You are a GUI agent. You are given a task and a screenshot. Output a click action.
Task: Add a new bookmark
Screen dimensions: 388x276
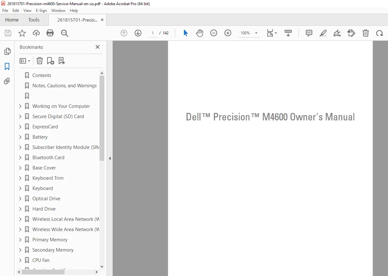pos(51,61)
